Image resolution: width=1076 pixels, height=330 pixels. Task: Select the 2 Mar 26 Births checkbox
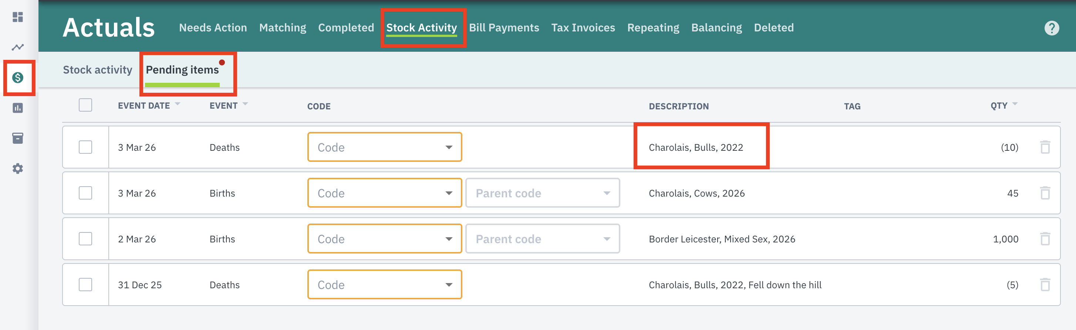pos(85,239)
